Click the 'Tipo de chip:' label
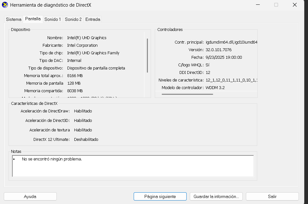This screenshot has width=308, height=204. pyautogui.click(x=51, y=53)
